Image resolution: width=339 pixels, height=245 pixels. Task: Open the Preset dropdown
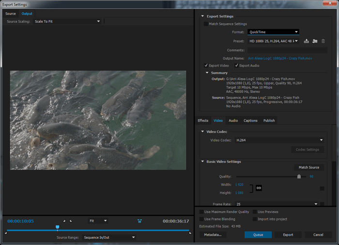(x=273, y=41)
